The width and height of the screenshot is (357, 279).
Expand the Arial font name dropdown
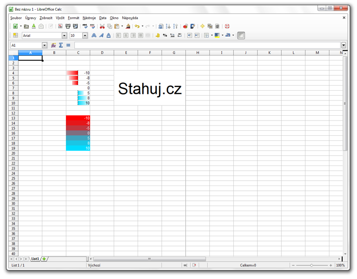pos(64,35)
